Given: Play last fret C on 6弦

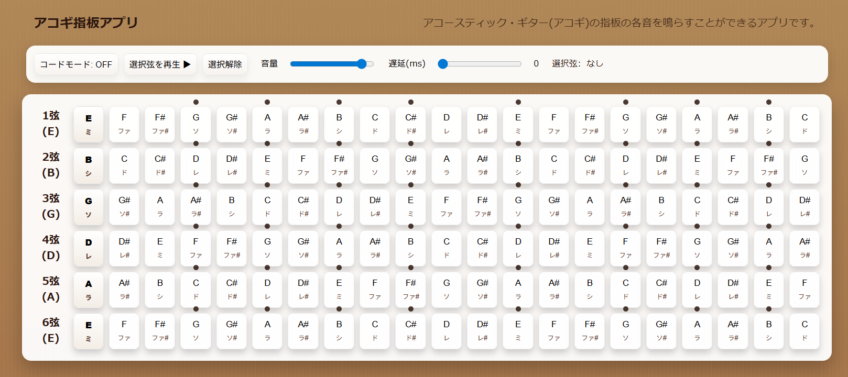Looking at the screenshot, I should (x=804, y=331).
